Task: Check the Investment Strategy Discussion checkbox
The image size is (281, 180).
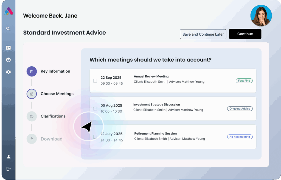Action: (95, 109)
